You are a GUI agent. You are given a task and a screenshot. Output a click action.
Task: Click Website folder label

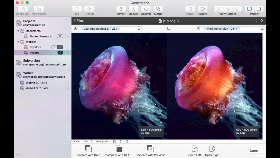31,42
